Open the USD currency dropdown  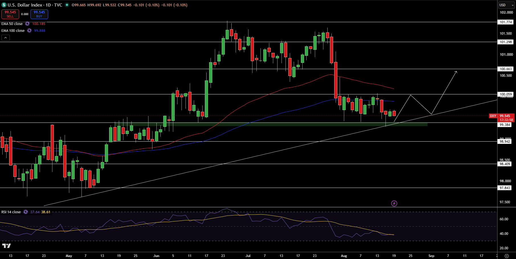(506, 5)
